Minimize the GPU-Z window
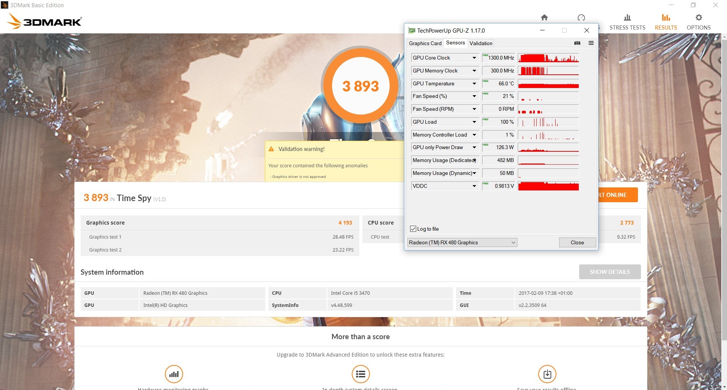Screen dimensions: 727x390 click(x=542, y=30)
